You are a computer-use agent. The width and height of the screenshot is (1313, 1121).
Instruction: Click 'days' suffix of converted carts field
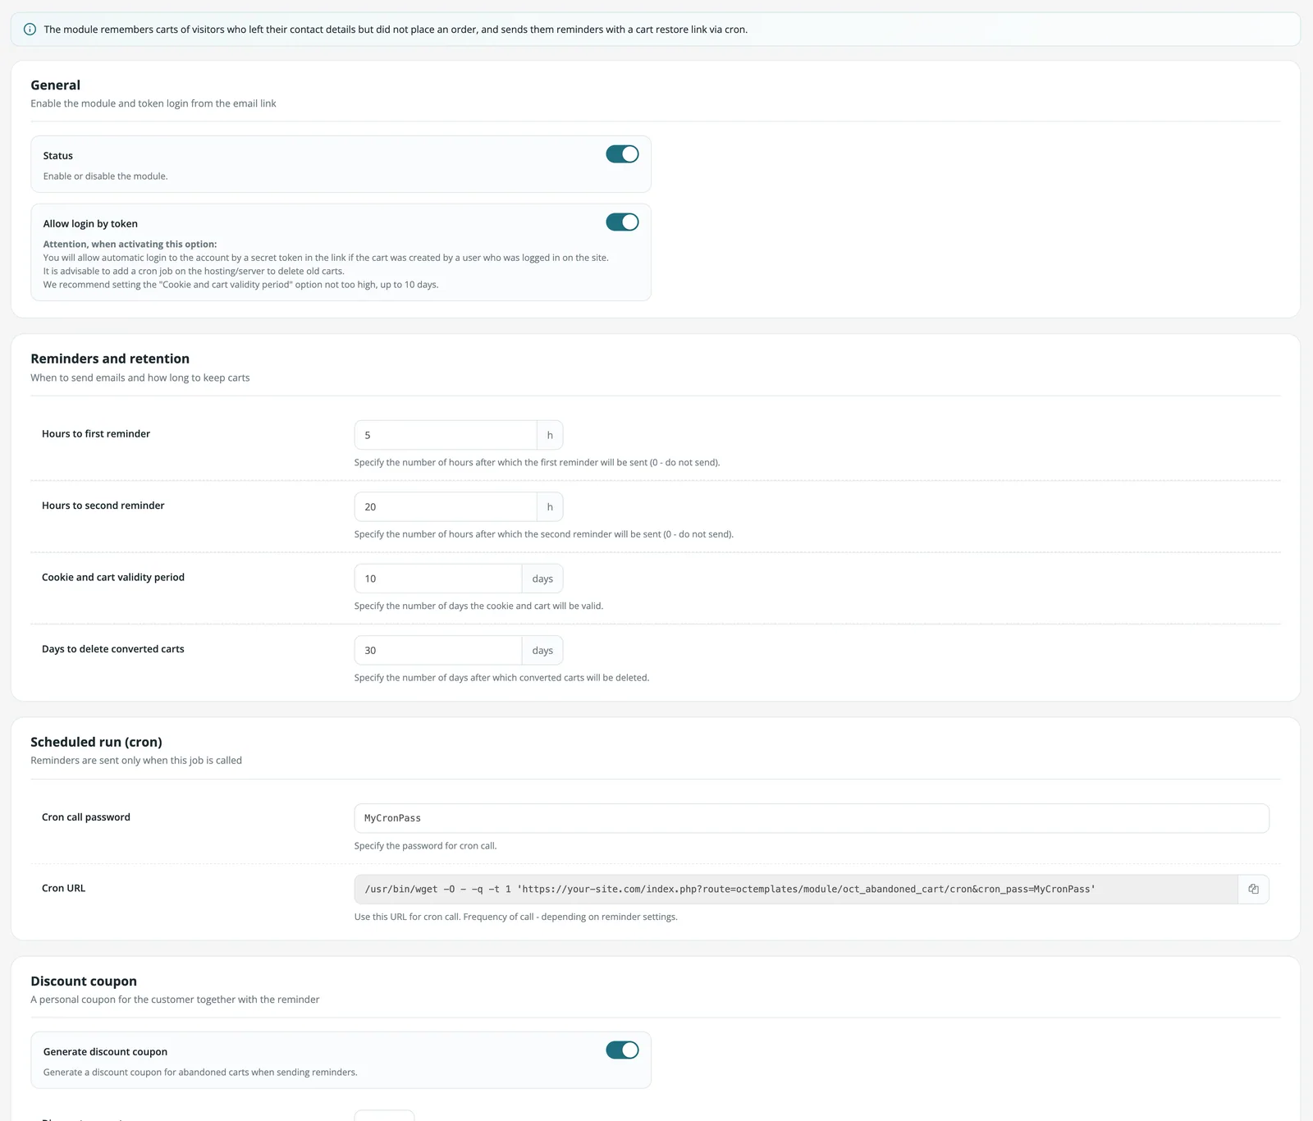[542, 650]
